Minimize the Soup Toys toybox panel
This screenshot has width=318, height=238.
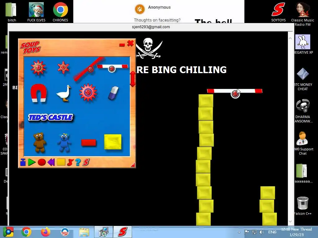pyautogui.click(x=122, y=45)
